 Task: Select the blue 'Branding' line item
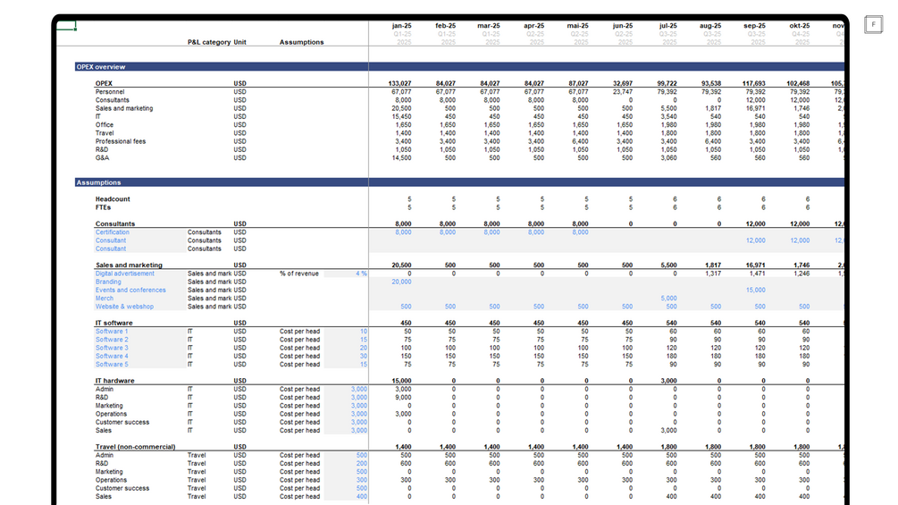pos(108,282)
